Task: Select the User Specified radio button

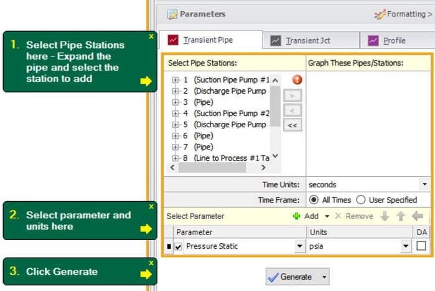Action: point(361,200)
